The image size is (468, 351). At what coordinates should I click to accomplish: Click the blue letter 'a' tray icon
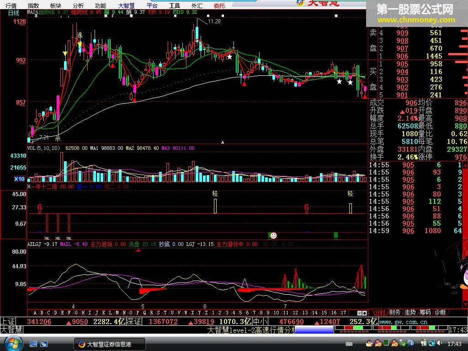click(412, 343)
